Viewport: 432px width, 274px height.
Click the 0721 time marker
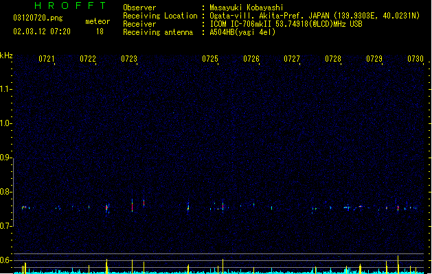pos(46,58)
